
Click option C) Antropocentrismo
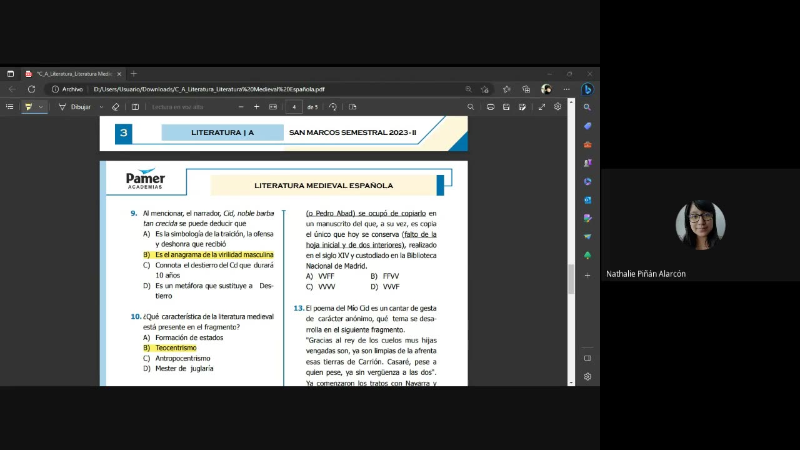click(177, 358)
